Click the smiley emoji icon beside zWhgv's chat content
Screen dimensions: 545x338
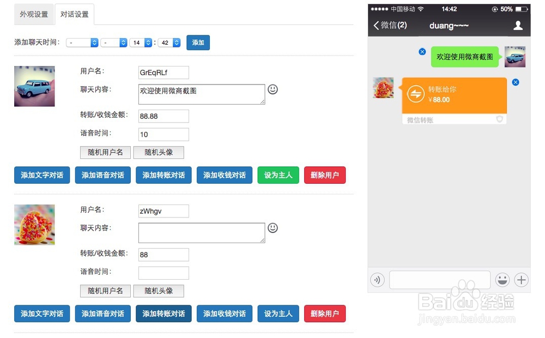(272, 229)
